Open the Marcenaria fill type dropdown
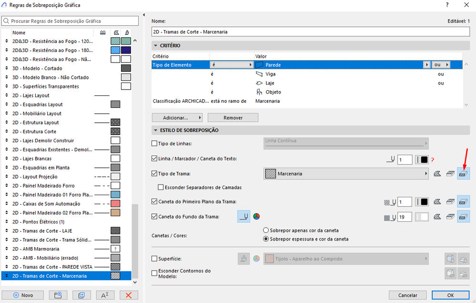This screenshot has height=303, width=476. 346,174
